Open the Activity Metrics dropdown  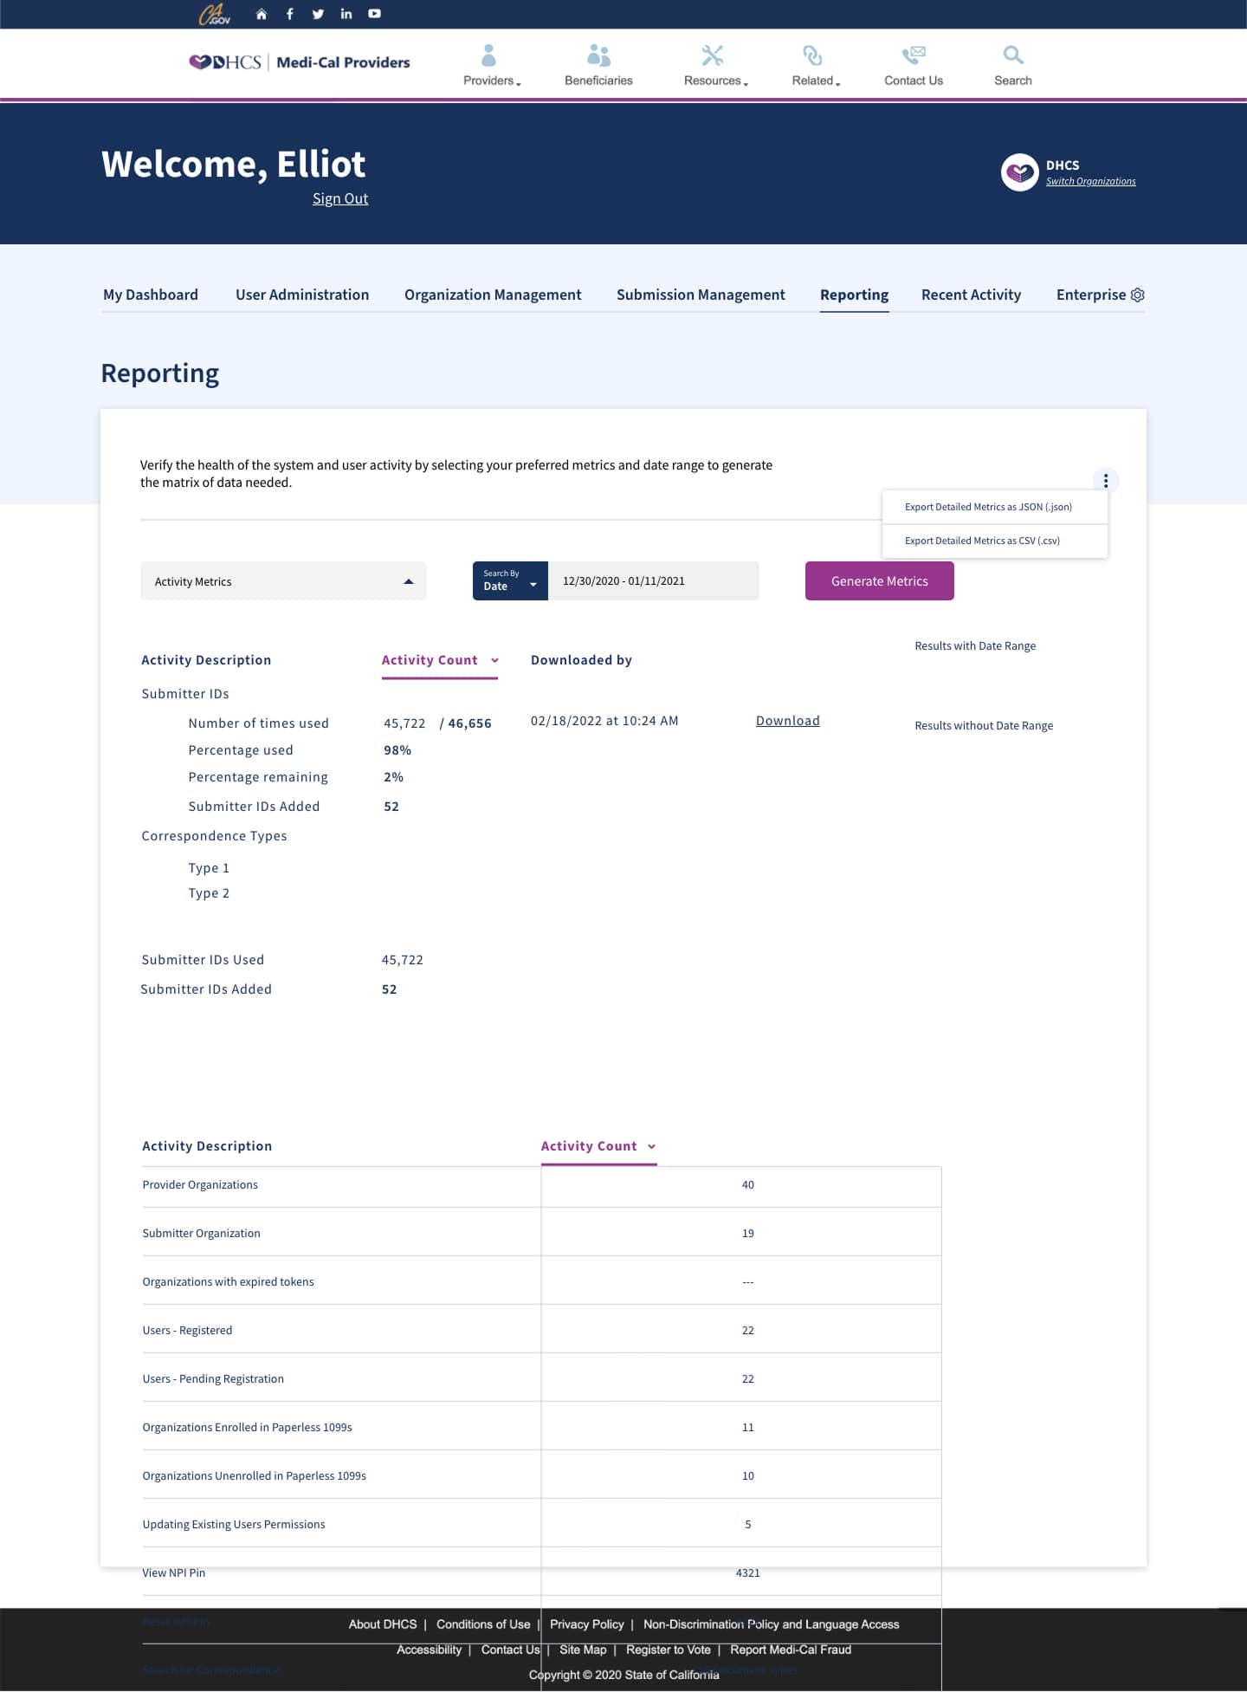283,581
